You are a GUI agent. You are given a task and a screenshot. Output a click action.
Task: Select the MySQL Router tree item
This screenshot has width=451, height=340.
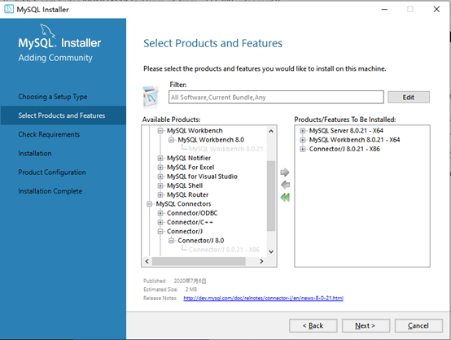187,195
